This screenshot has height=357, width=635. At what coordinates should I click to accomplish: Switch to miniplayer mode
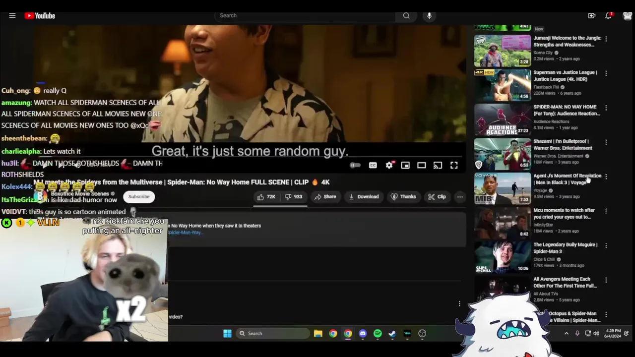click(x=405, y=165)
